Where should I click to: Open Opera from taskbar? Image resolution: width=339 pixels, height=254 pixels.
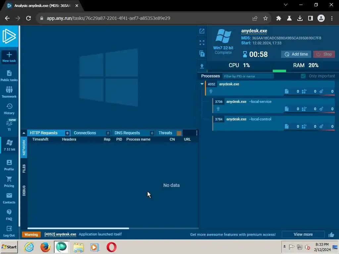111,247
